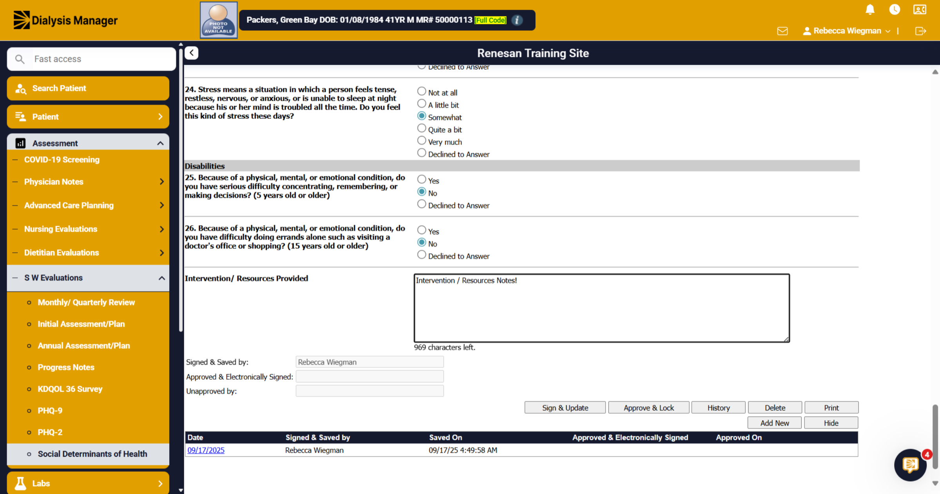Open the contact card icon in header
940x494 pixels.
click(920, 9)
